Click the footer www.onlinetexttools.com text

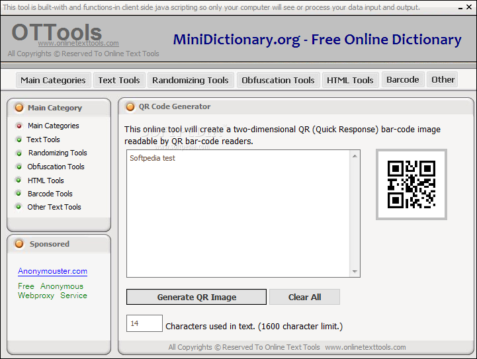(365, 347)
